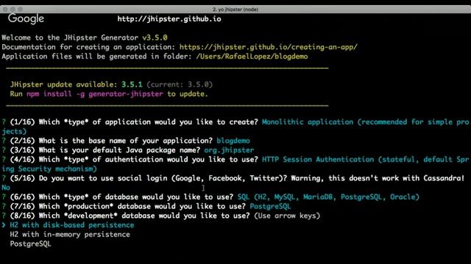This screenshot has width=471, height=264.
Task: Click the 'Monolithic application' answer text
Action: tap(308, 122)
